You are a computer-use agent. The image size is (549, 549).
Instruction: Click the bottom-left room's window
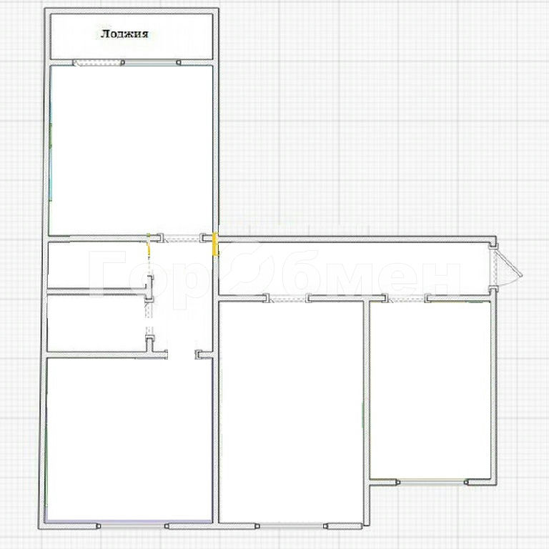132,526
